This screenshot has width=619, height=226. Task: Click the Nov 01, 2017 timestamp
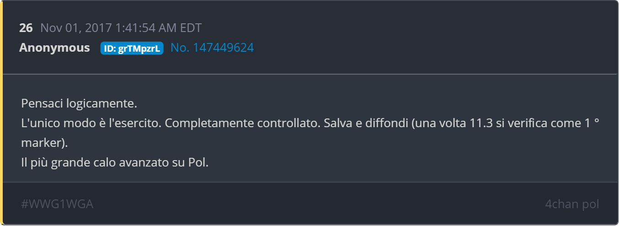(x=76, y=28)
